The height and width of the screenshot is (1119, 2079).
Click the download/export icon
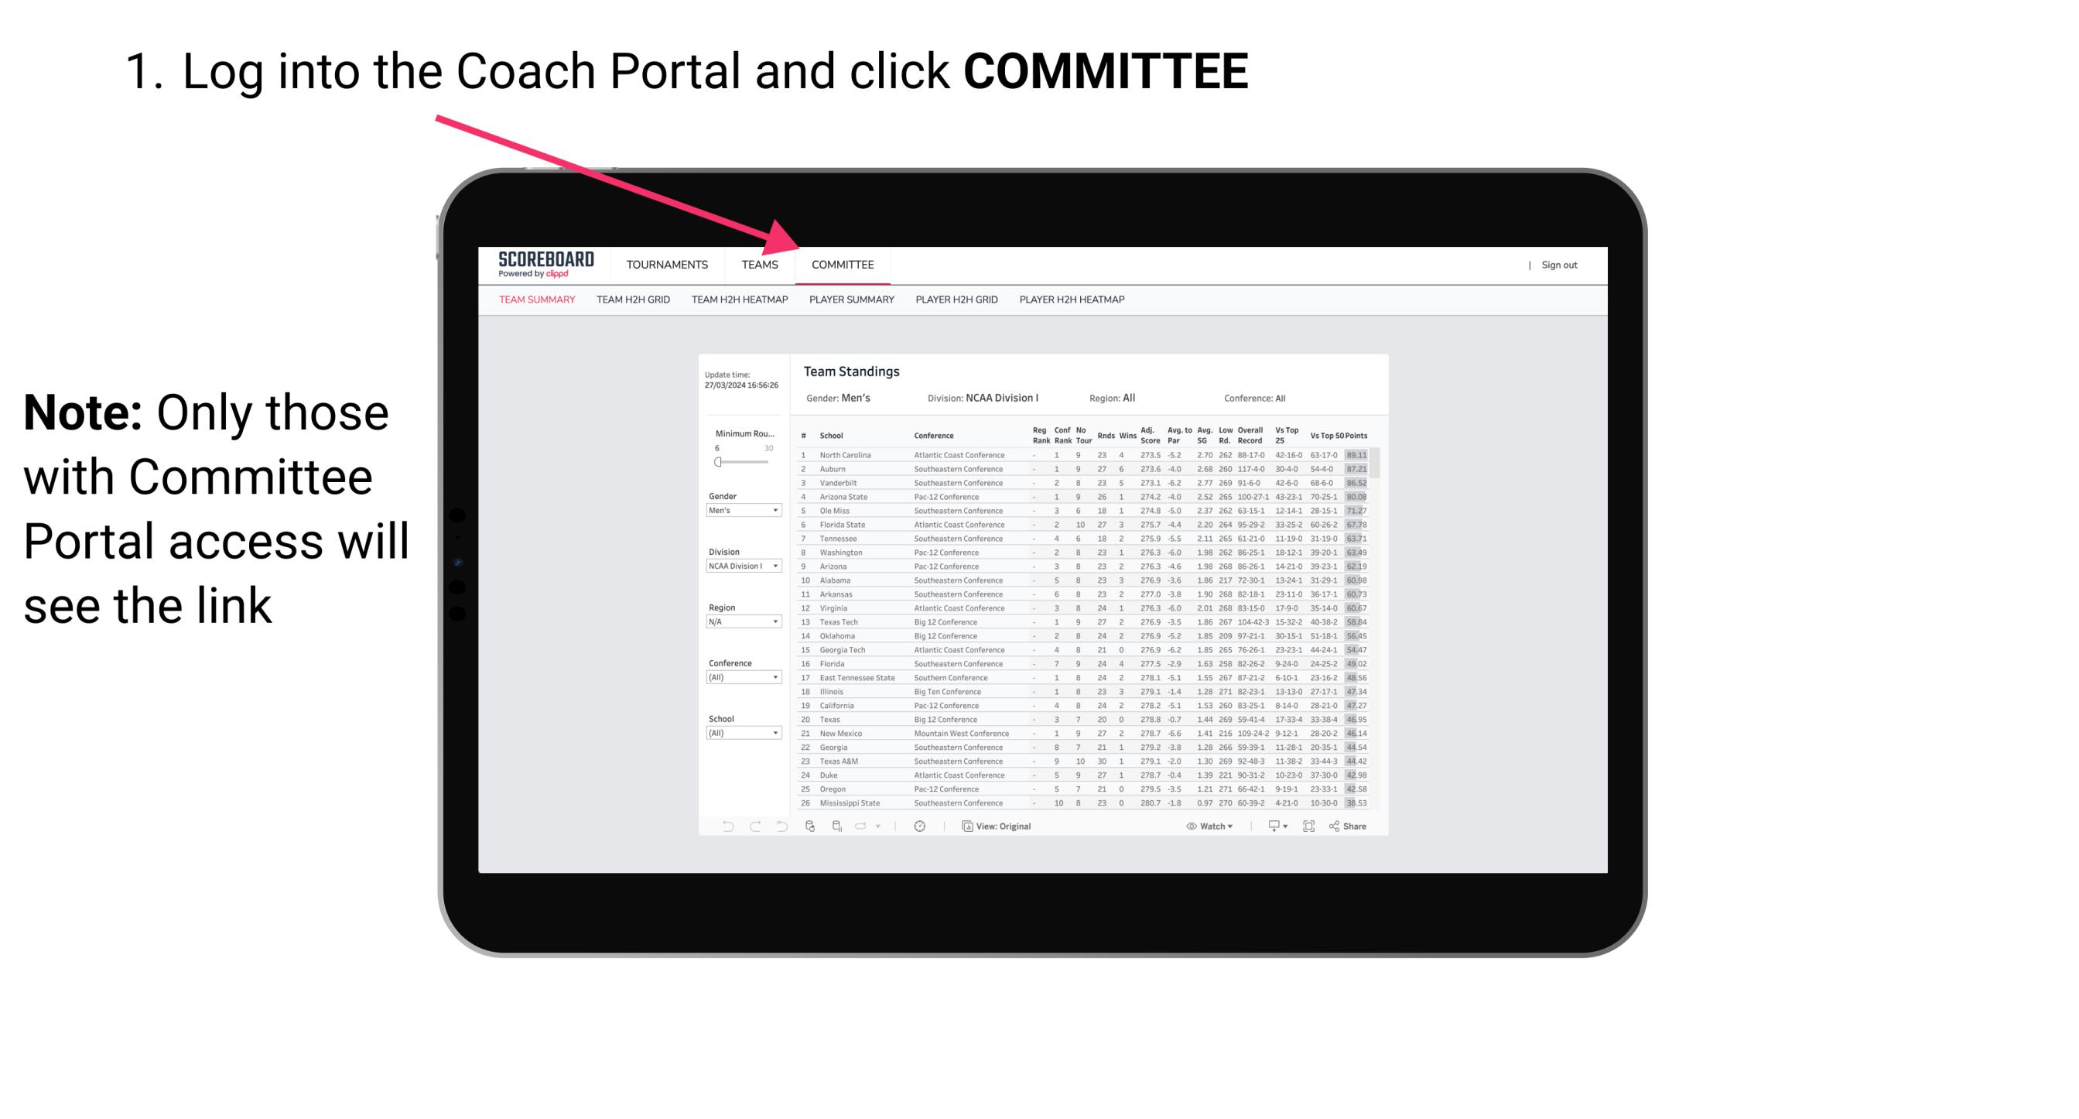click(x=1270, y=826)
